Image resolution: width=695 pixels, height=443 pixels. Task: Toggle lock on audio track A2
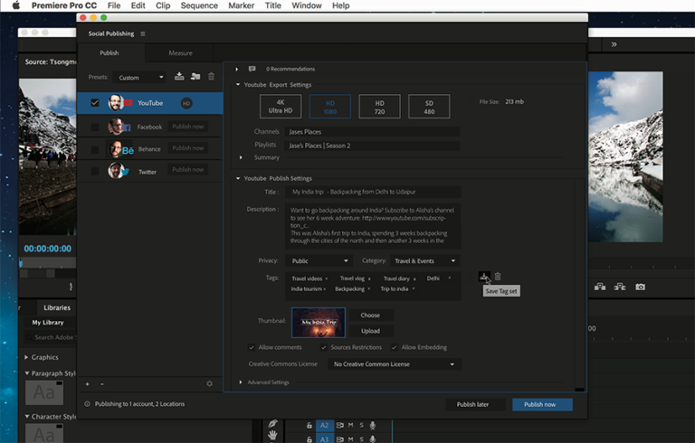coord(309,425)
